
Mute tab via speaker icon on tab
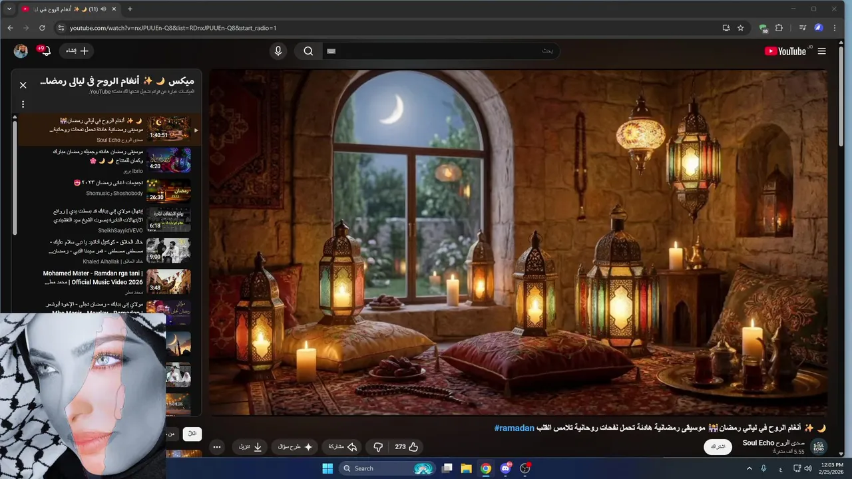(103, 9)
